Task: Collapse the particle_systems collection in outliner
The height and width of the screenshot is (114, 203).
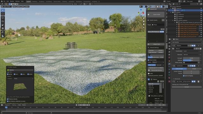Action: click(x=173, y=20)
